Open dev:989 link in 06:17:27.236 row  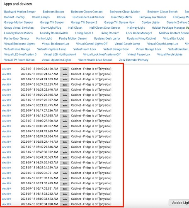[x=6, y=111]
